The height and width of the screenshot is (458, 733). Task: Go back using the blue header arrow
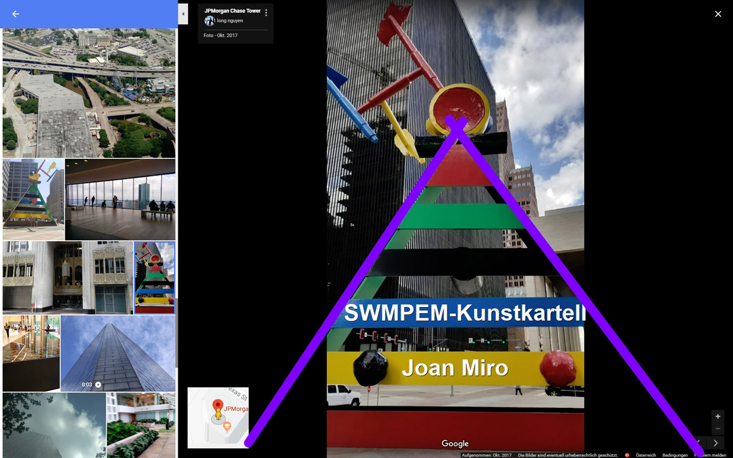(16, 14)
